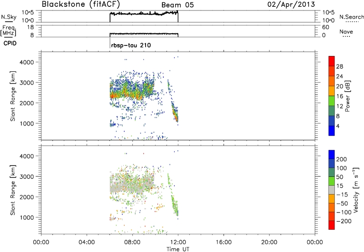Click the bottom red Velocity colorbar segment
This screenshot has width=364, height=252.
click(332, 225)
